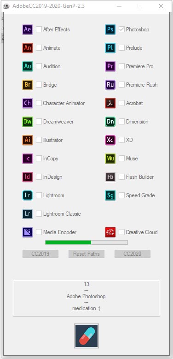Click the green progress bar
Screen dimensions: 173x359
(86, 242)
